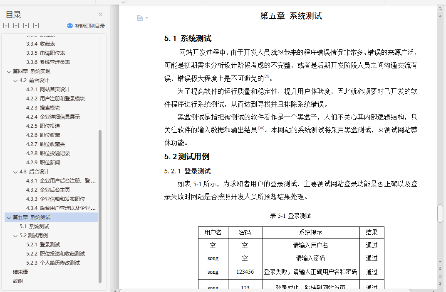Viewport: 446px width, 292px height.
Task: Collapse the 4.3 后台设计 node
Action: (15, 172)
